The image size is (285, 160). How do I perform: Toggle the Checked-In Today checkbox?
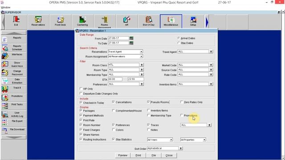coord(81,103)
